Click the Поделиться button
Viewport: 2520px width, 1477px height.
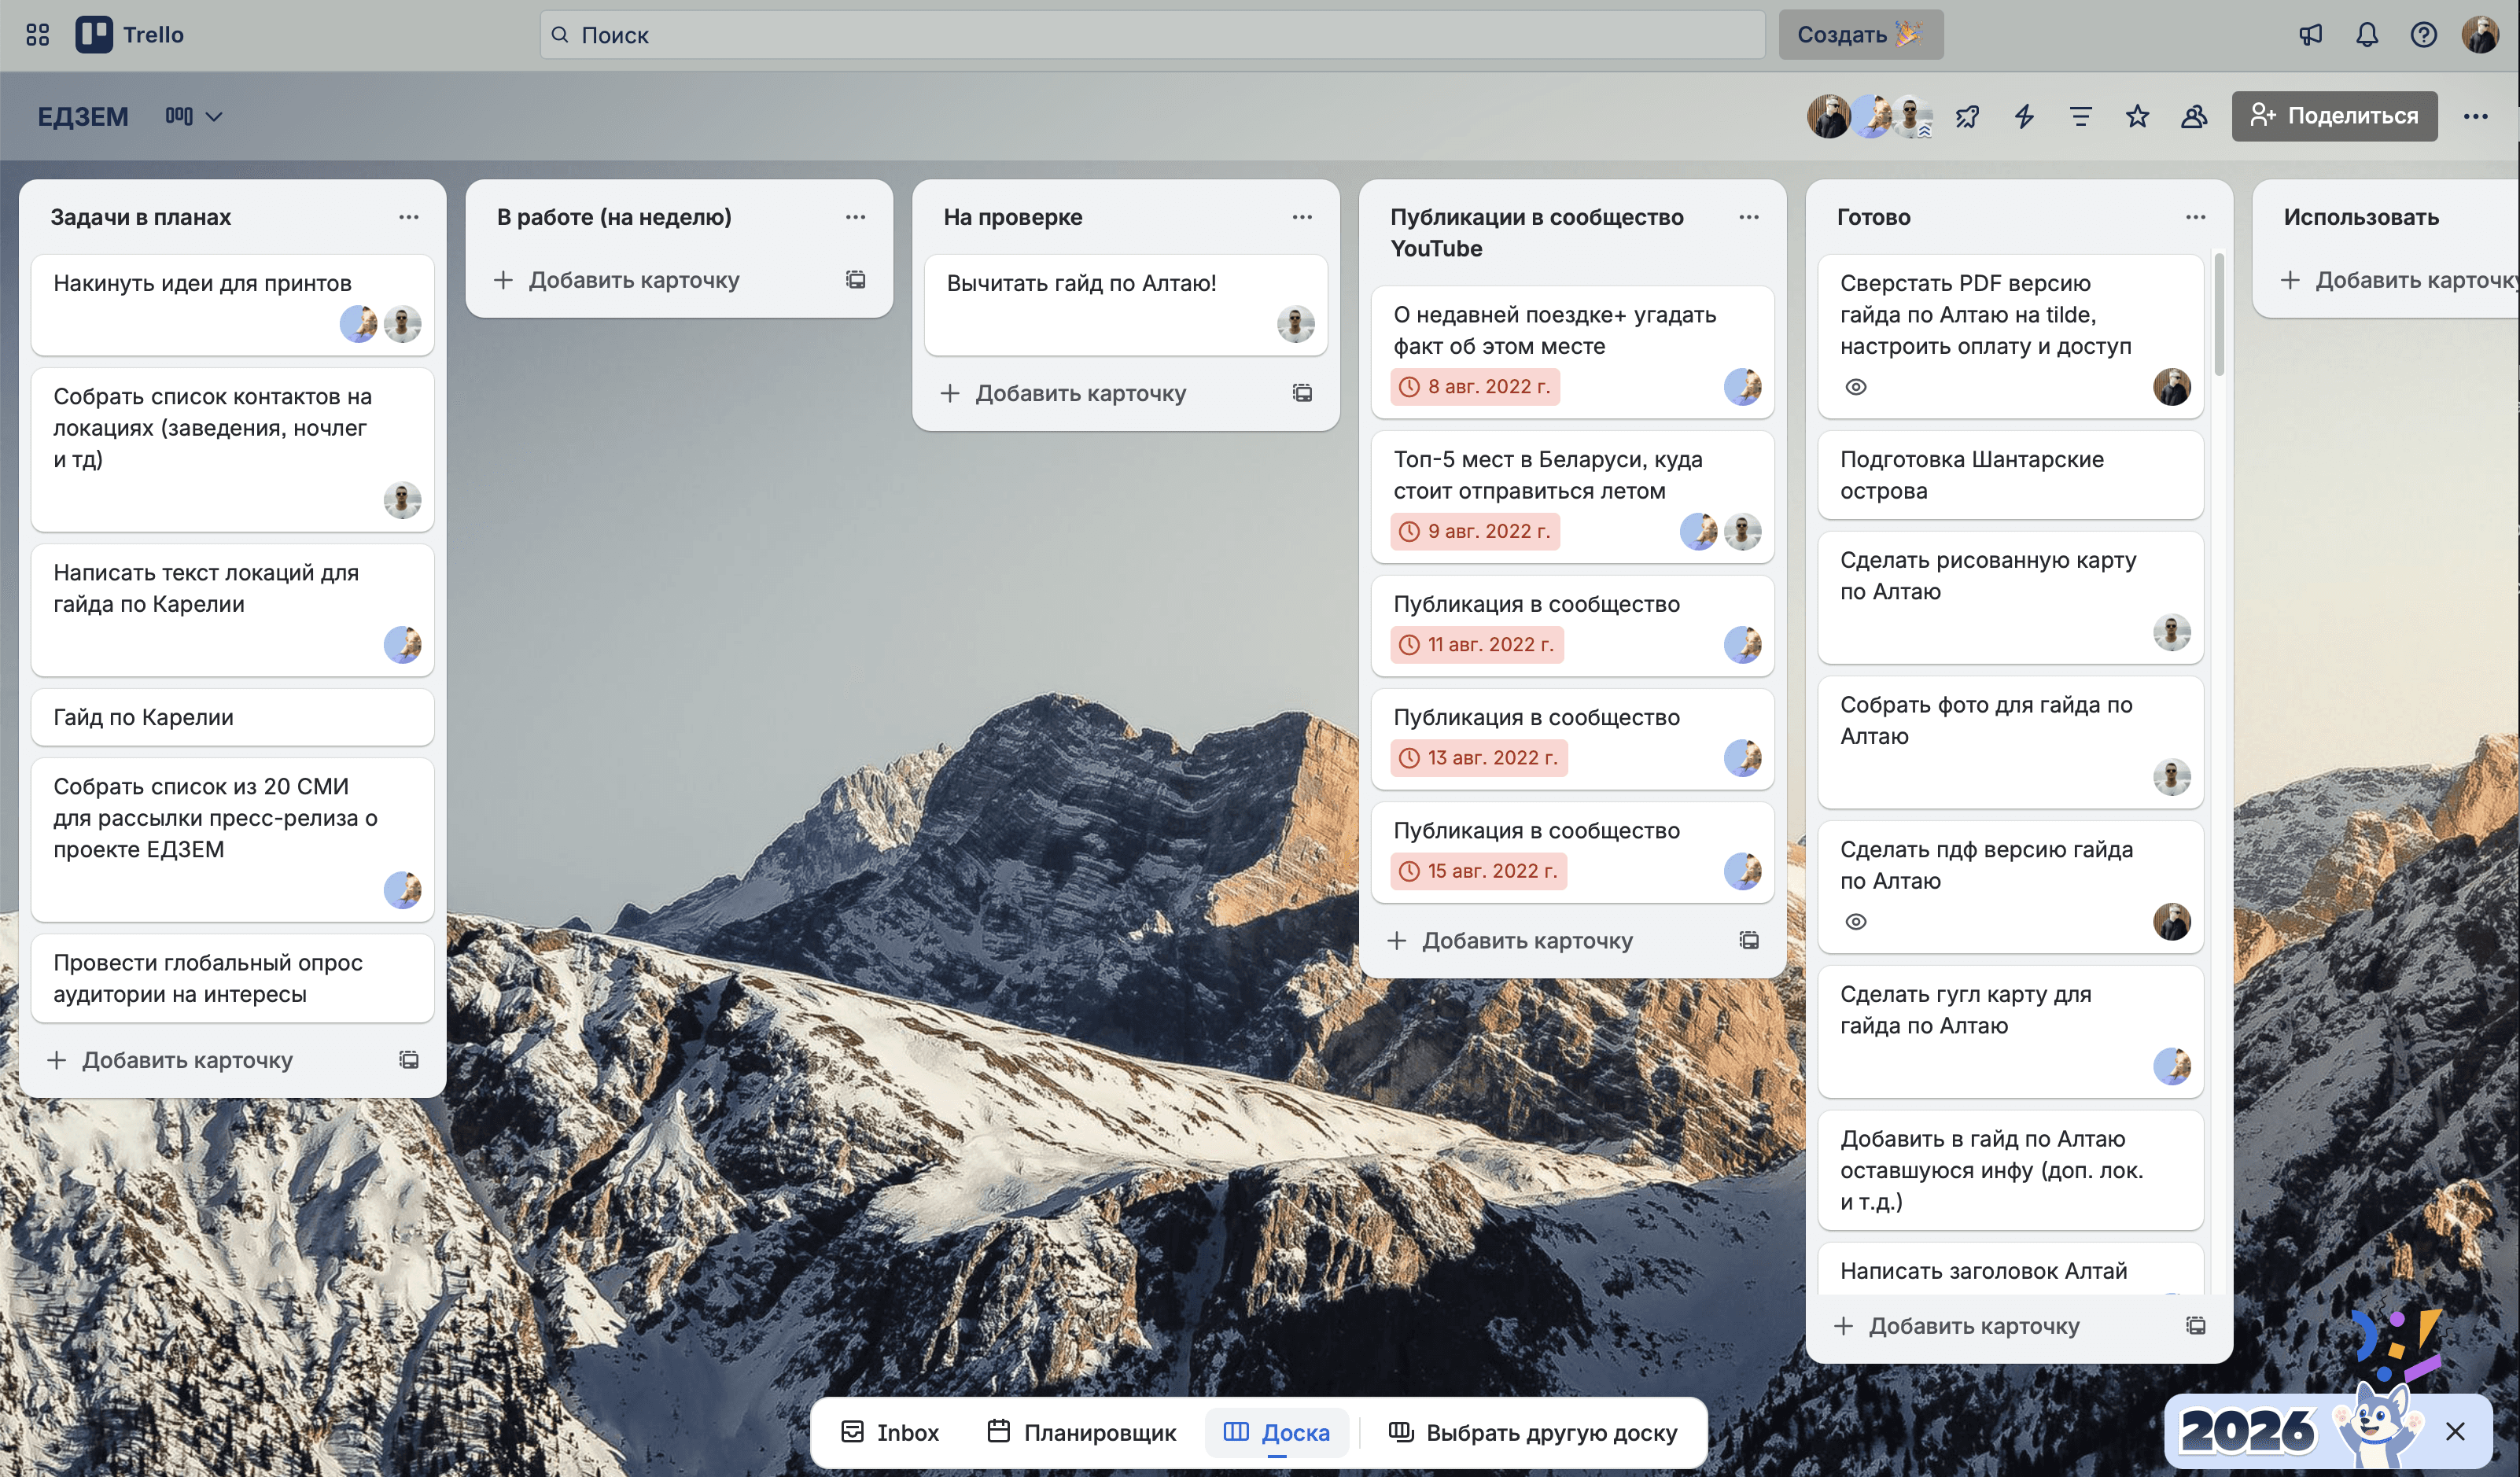coord(2334,116)
